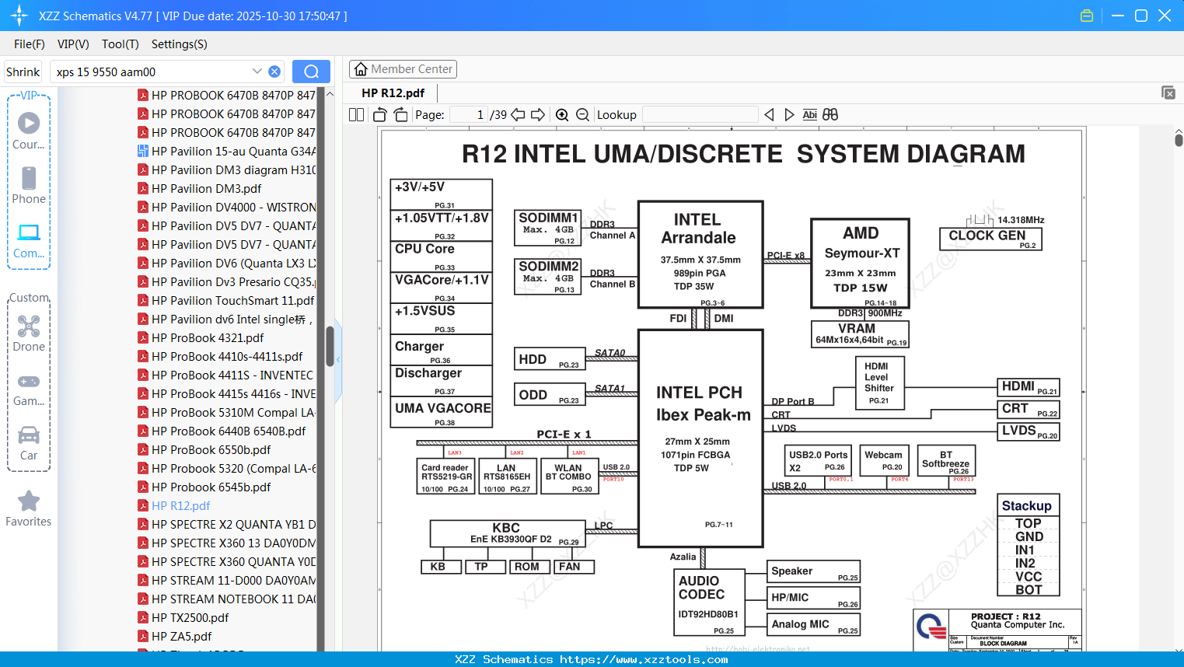The image size is (1184, 667).
Task: Open HP ProBook 6440B 6540B.pdf
Action: coord(228,431)
